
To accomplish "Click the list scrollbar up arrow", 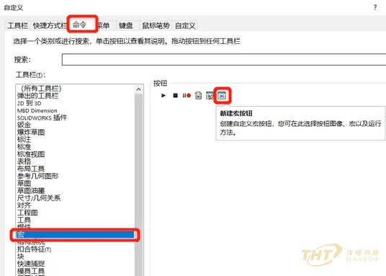I will coord(138,89).
